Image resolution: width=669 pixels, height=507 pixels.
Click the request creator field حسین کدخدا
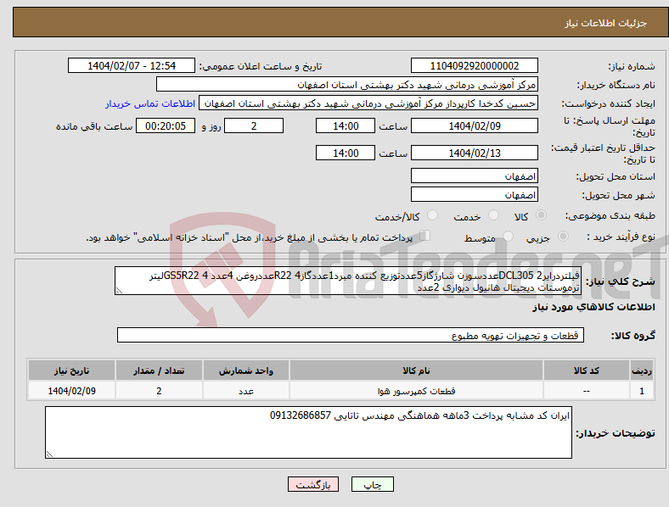(x=368, y=103)
